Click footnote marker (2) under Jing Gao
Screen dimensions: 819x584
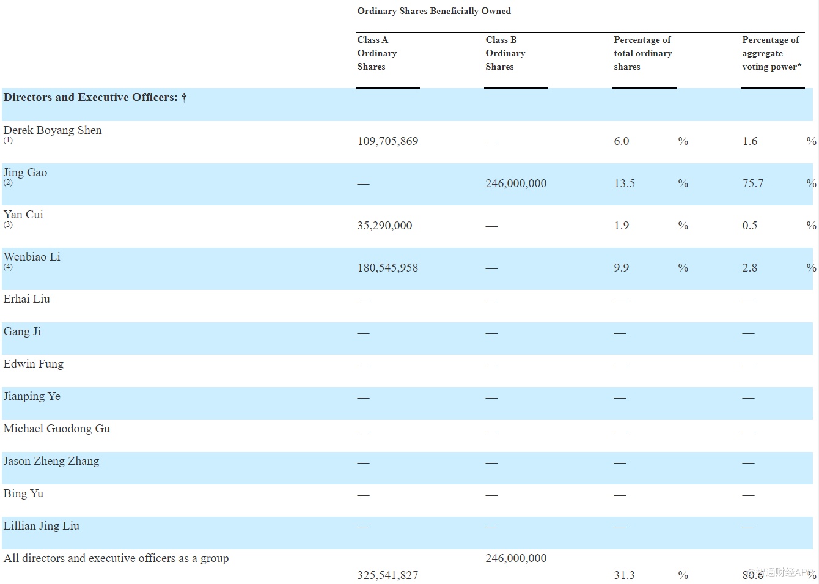(8, 182)
